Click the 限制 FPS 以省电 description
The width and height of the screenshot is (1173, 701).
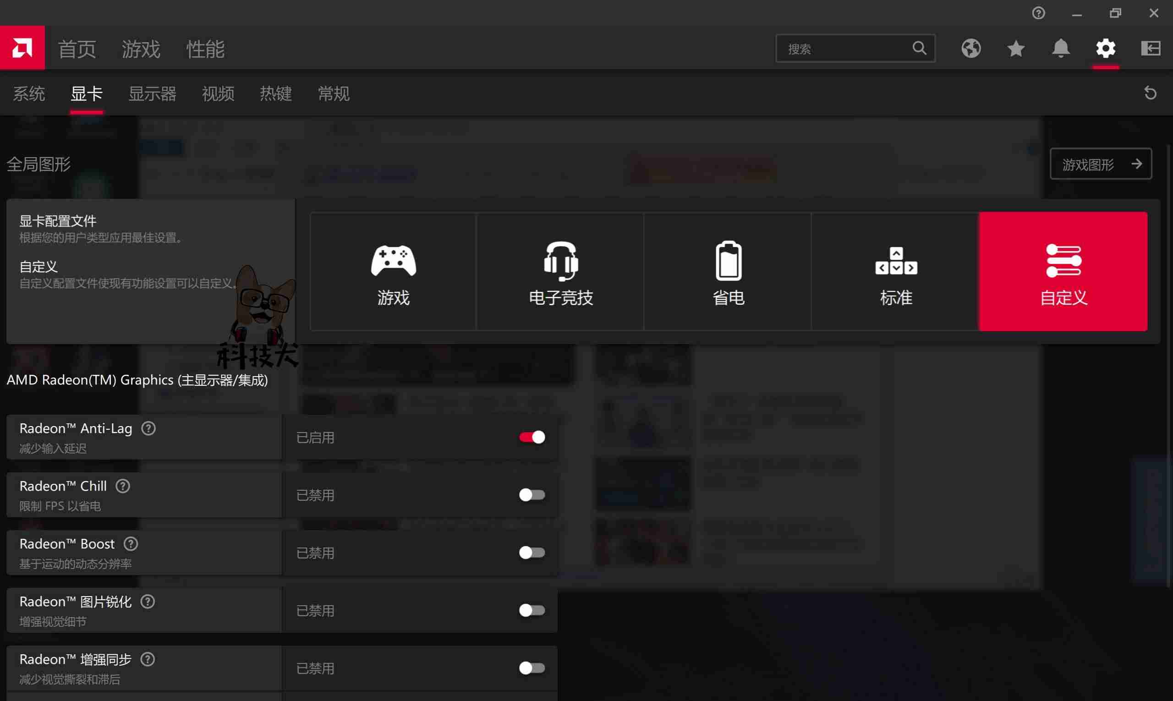coord(60,506)
